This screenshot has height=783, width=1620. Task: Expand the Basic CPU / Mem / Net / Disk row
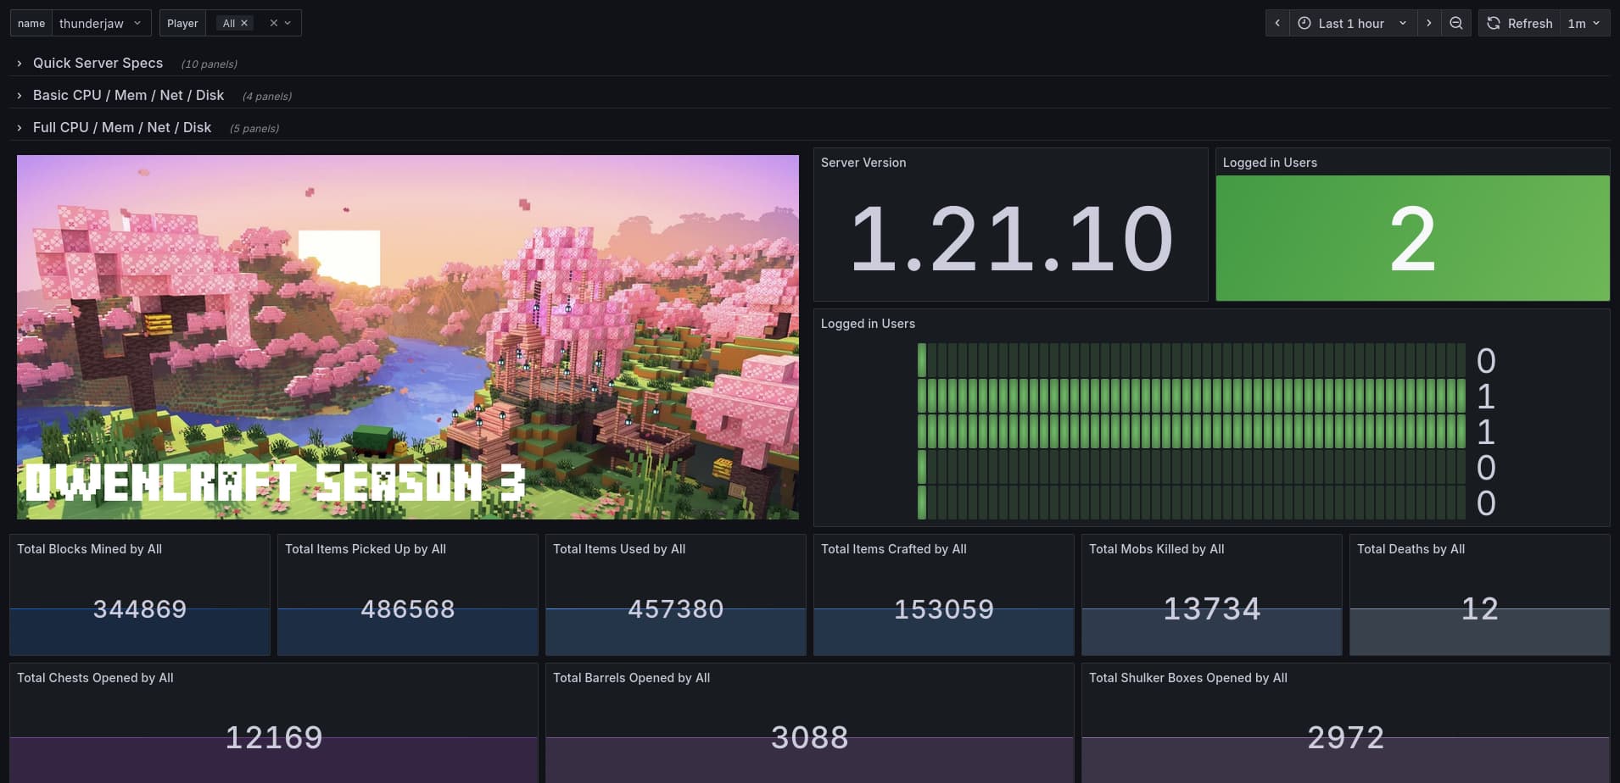[128, 95]
